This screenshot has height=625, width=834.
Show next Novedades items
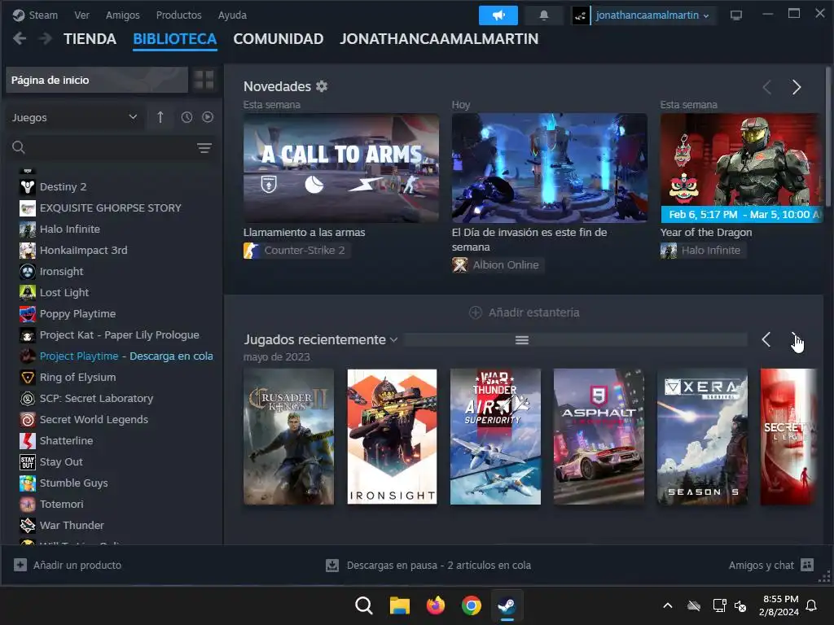pyautogui.click(x=797, y=87)
